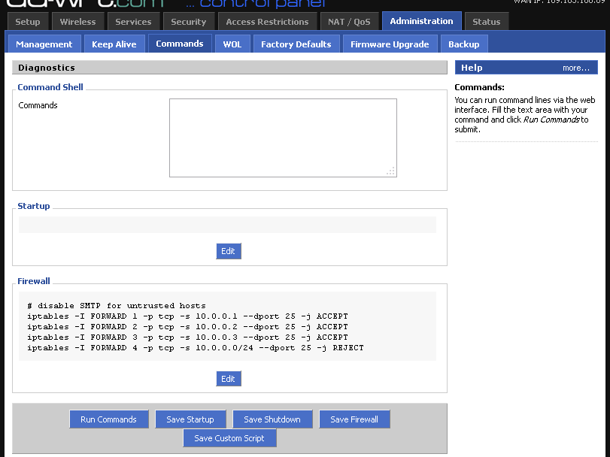Click the iptables rule for 10.0.0.1
This screenshot has width=610, height=457.
point(187,316)
